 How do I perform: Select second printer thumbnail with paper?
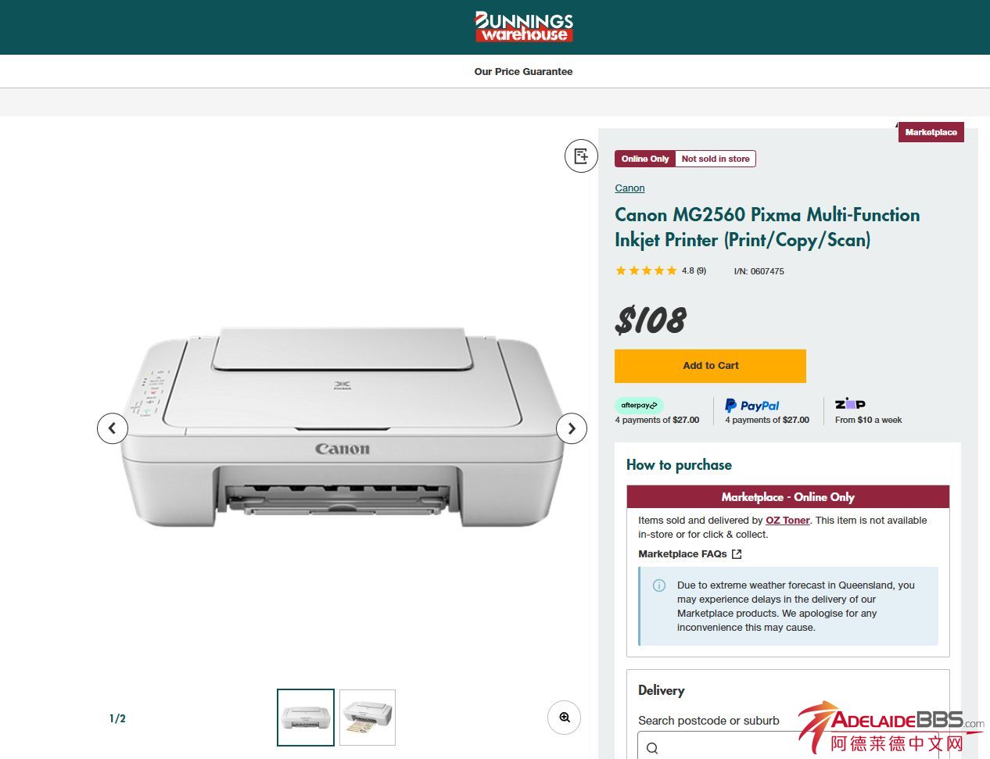[368, 717]
